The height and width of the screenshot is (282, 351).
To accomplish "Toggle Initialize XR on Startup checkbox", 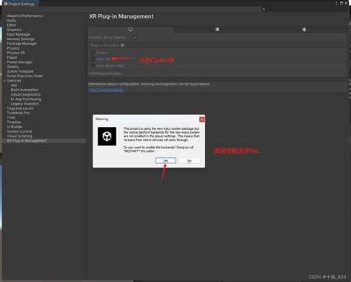I will 135,37.
